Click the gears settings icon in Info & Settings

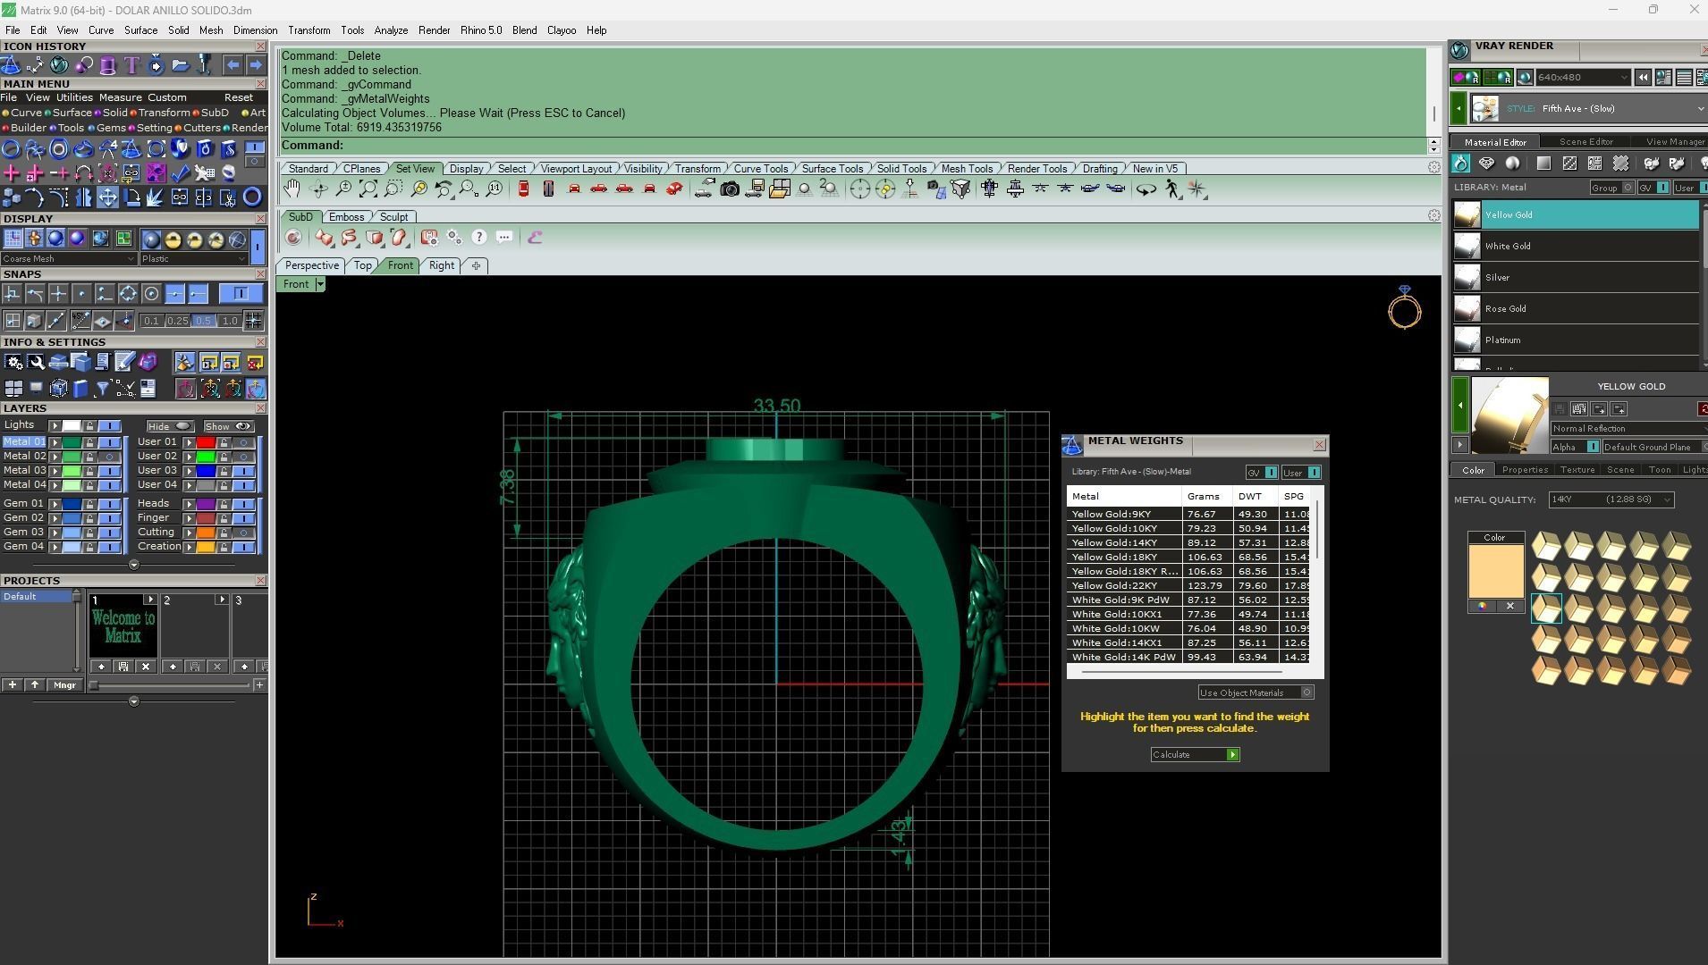tap(13, 362)
